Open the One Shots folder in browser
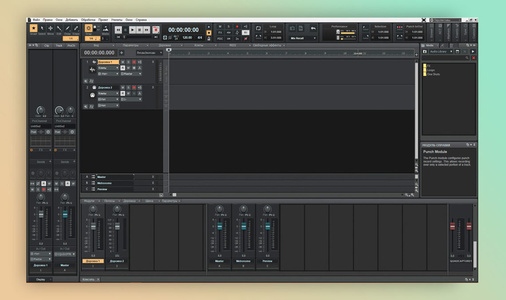The width and height of the screenshot is (506, 300). click(433, 74)
